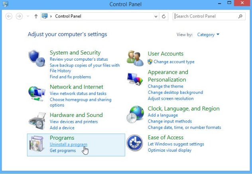This screenshot has height=174, width=252.
Task: Open the User Accounts people icon
Action: click(135, 58)
